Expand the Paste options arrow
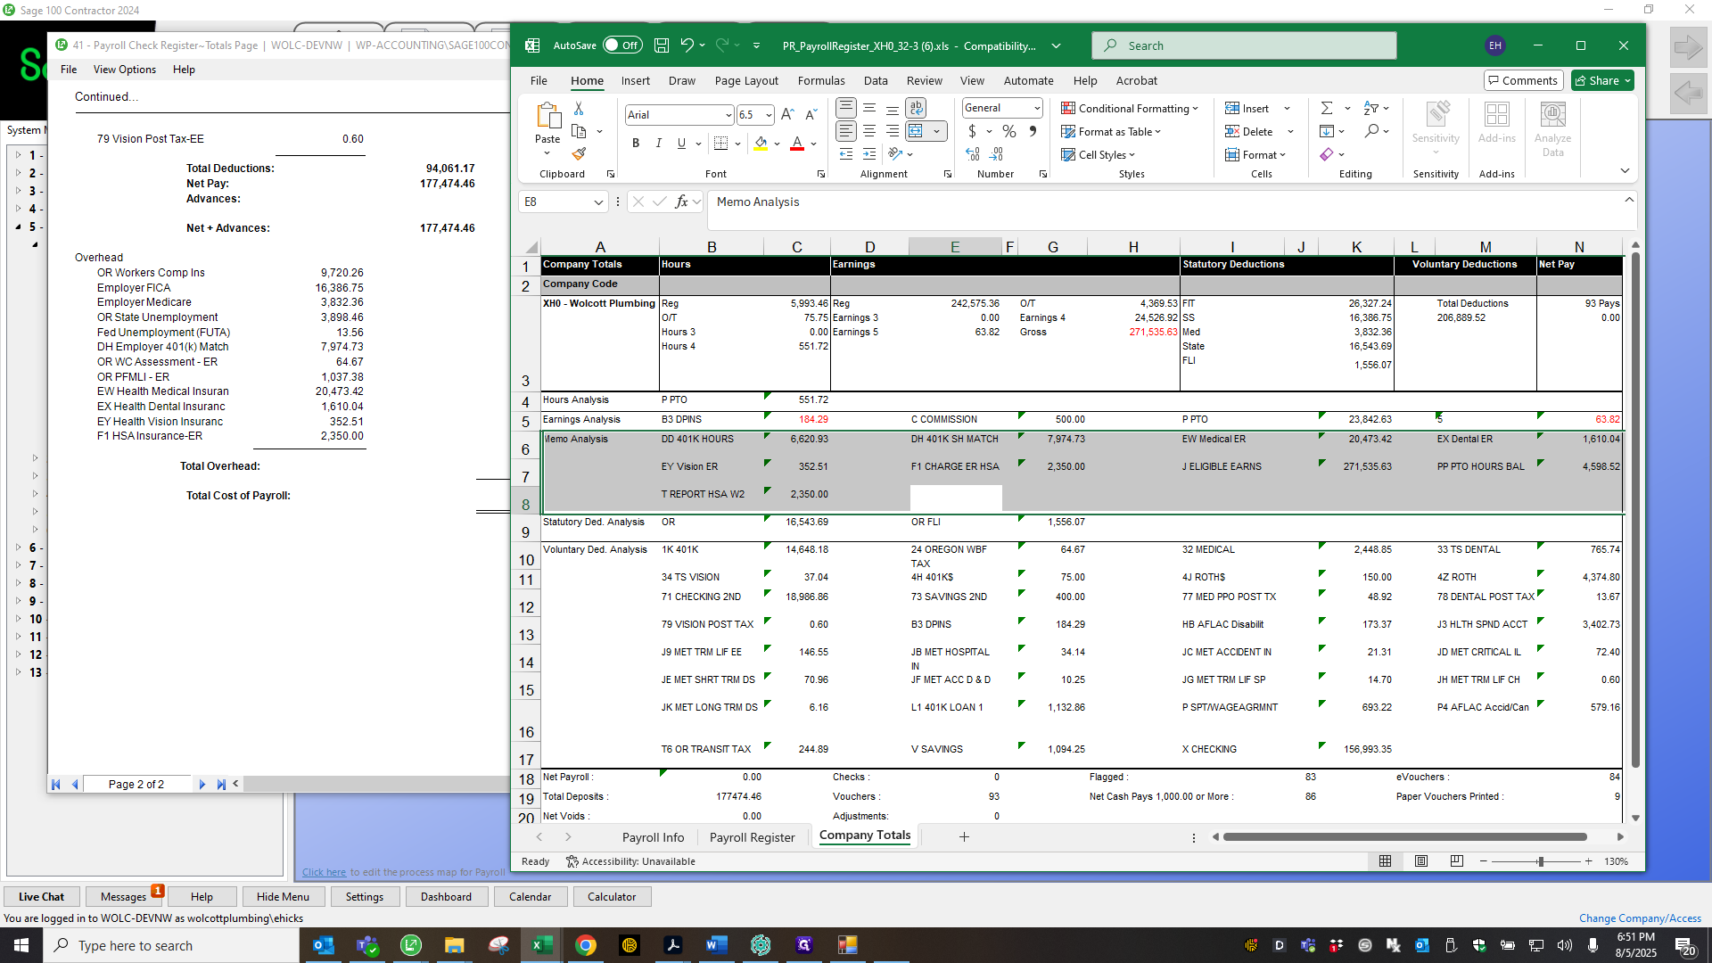 547,153
